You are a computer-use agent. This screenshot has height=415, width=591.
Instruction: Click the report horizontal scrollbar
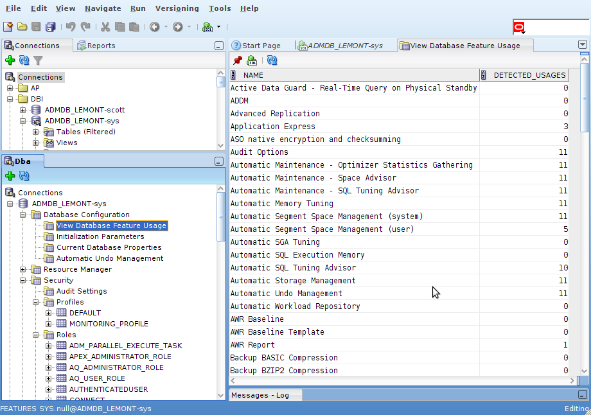point(403,381)
